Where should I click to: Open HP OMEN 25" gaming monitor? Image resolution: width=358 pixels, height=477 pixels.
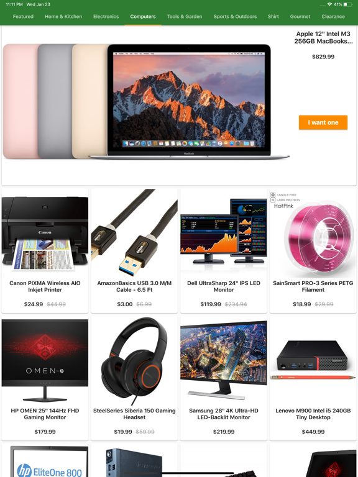45,378
